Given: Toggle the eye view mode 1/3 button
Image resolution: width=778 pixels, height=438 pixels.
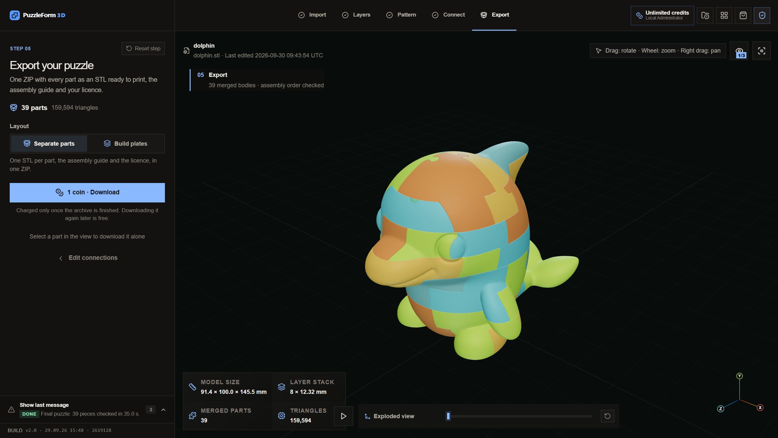Looking at the screenshot, I should (739, 51).
